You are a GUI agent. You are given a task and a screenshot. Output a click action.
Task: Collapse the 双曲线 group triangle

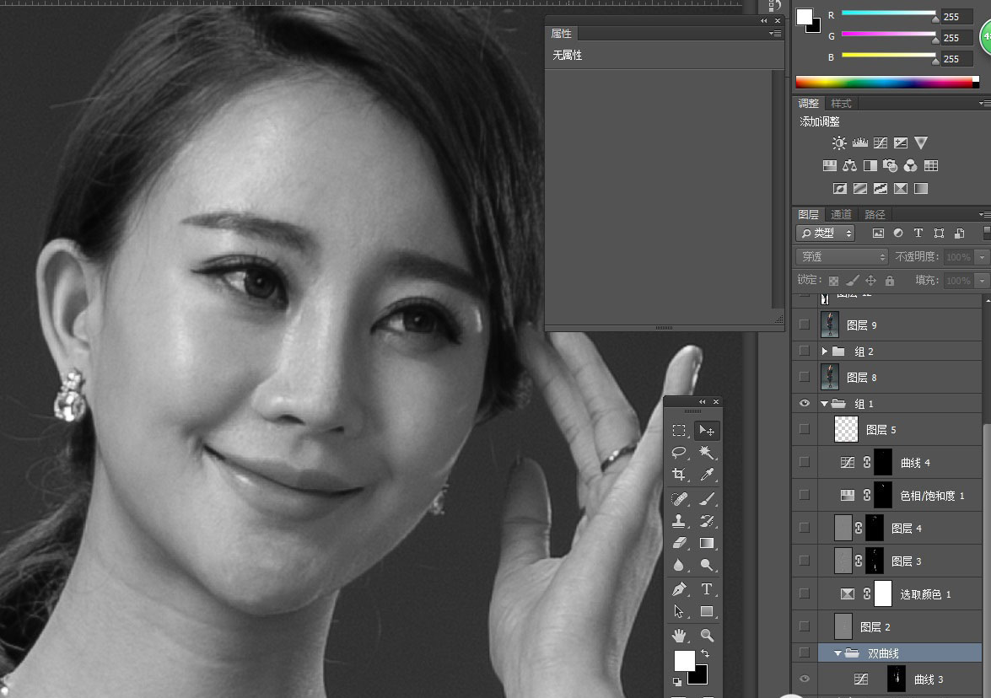(838, 654)
